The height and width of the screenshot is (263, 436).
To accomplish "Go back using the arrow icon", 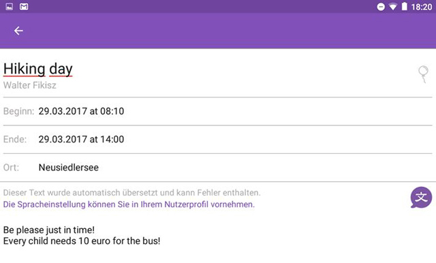I will pyautogui.click(x=18, y=31).
